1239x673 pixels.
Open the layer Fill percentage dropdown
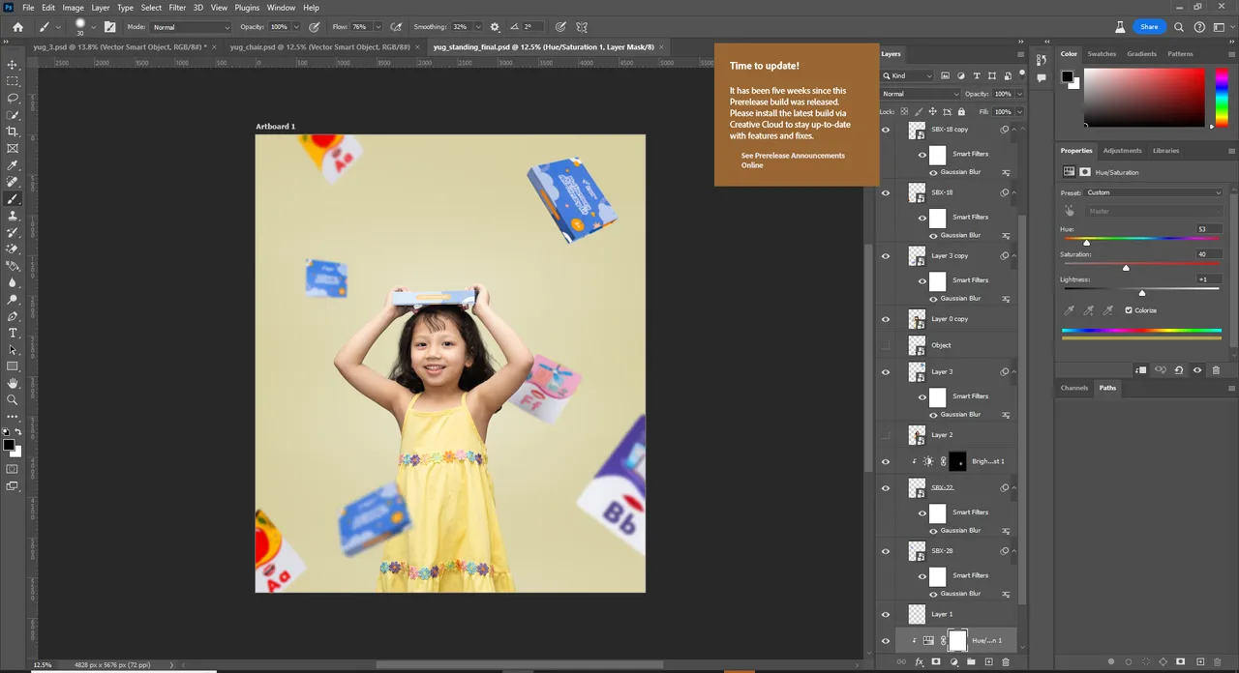coord(1018,111)
